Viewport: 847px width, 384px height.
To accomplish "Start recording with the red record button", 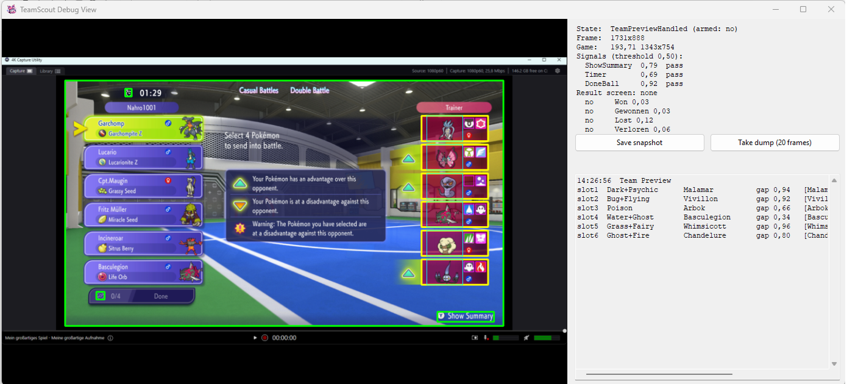I will point(264,338).
